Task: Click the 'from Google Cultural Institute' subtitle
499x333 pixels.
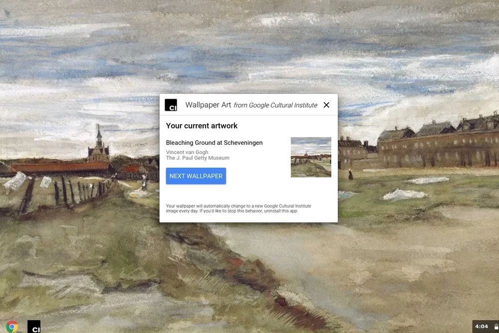Action: 275,105
